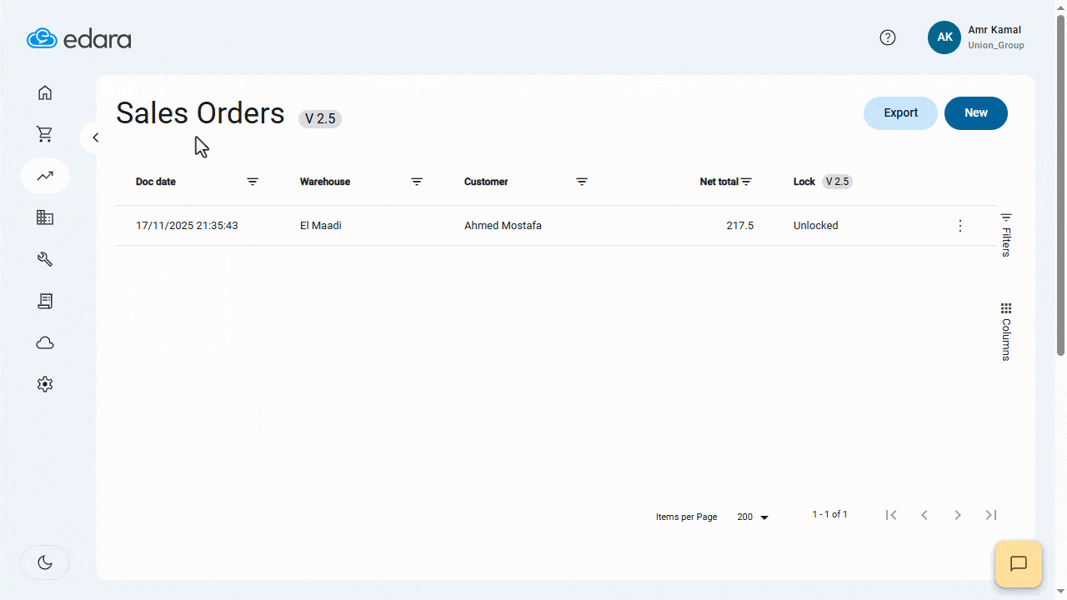Filter the Net total column
Image resolution: width=1067 pixels, height=600 pixels.
pos(747,182)
